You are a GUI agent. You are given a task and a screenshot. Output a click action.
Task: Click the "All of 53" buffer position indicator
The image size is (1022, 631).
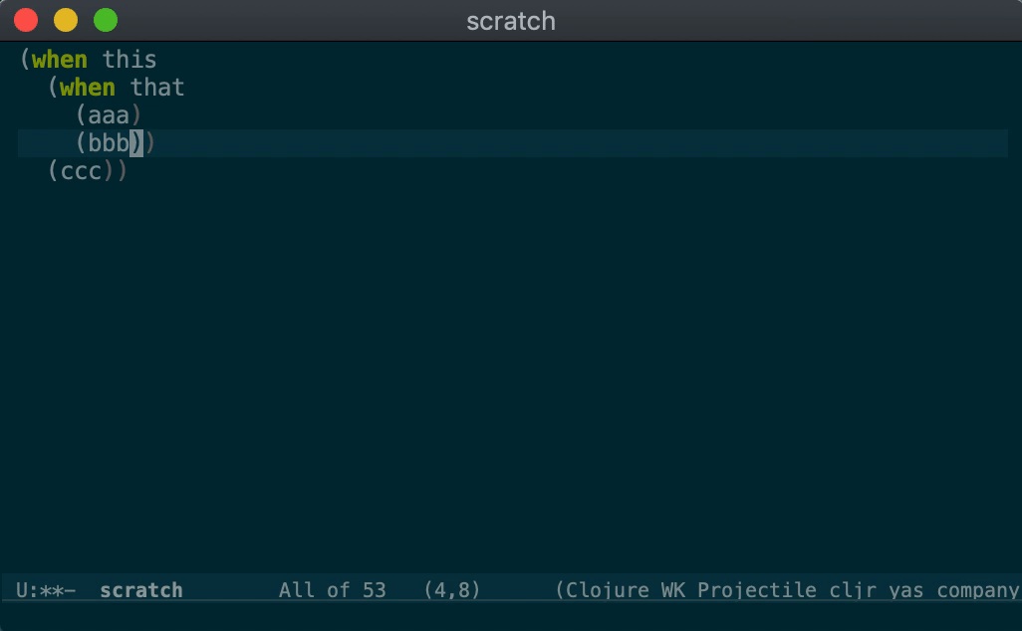332,590
